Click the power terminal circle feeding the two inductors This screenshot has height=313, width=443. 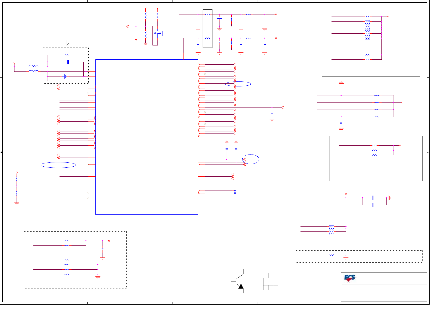point(14,63)
